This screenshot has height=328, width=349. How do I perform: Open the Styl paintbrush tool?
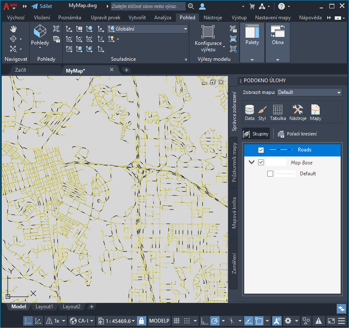click(x=262, y=112)
